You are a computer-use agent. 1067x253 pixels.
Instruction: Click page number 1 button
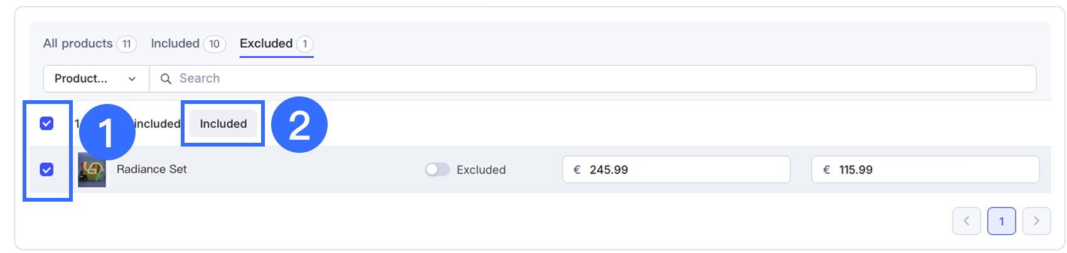(x=1001, y=221)
